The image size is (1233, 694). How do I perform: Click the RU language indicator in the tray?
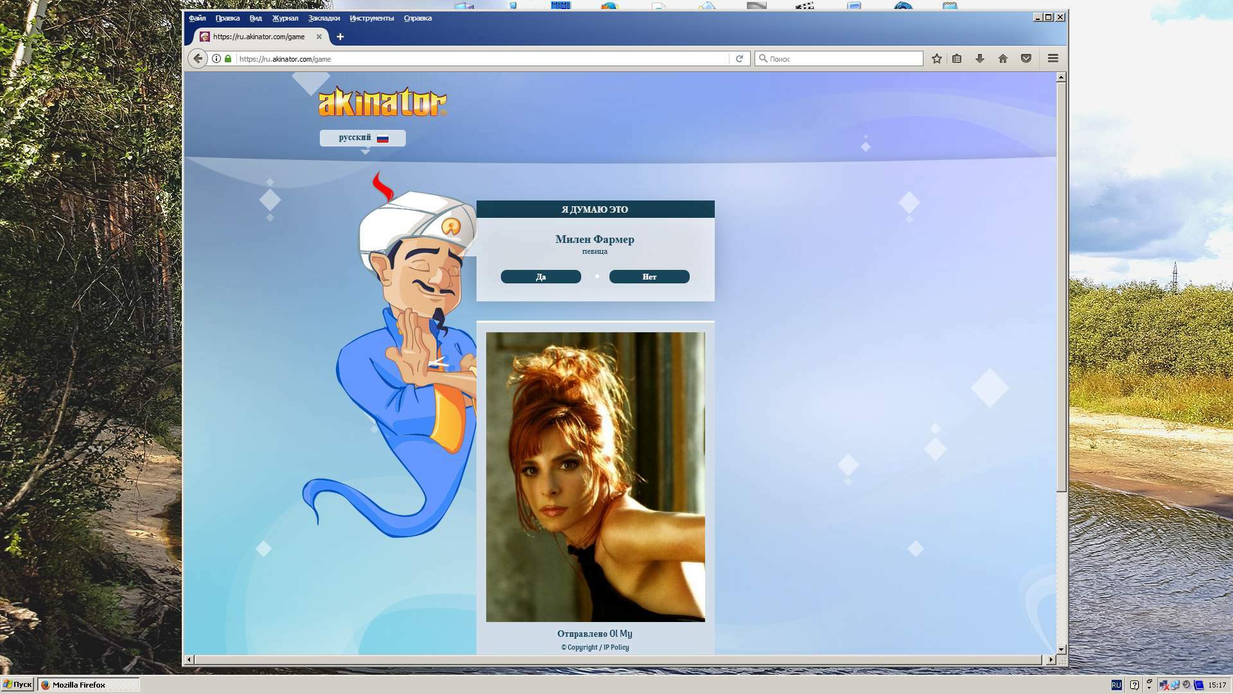click(1116, 685)
